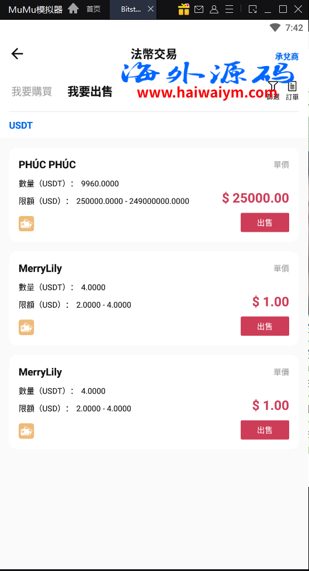Switch to 我要購買 tab
This screenshot has width=309, height=571.
(32, 92)
